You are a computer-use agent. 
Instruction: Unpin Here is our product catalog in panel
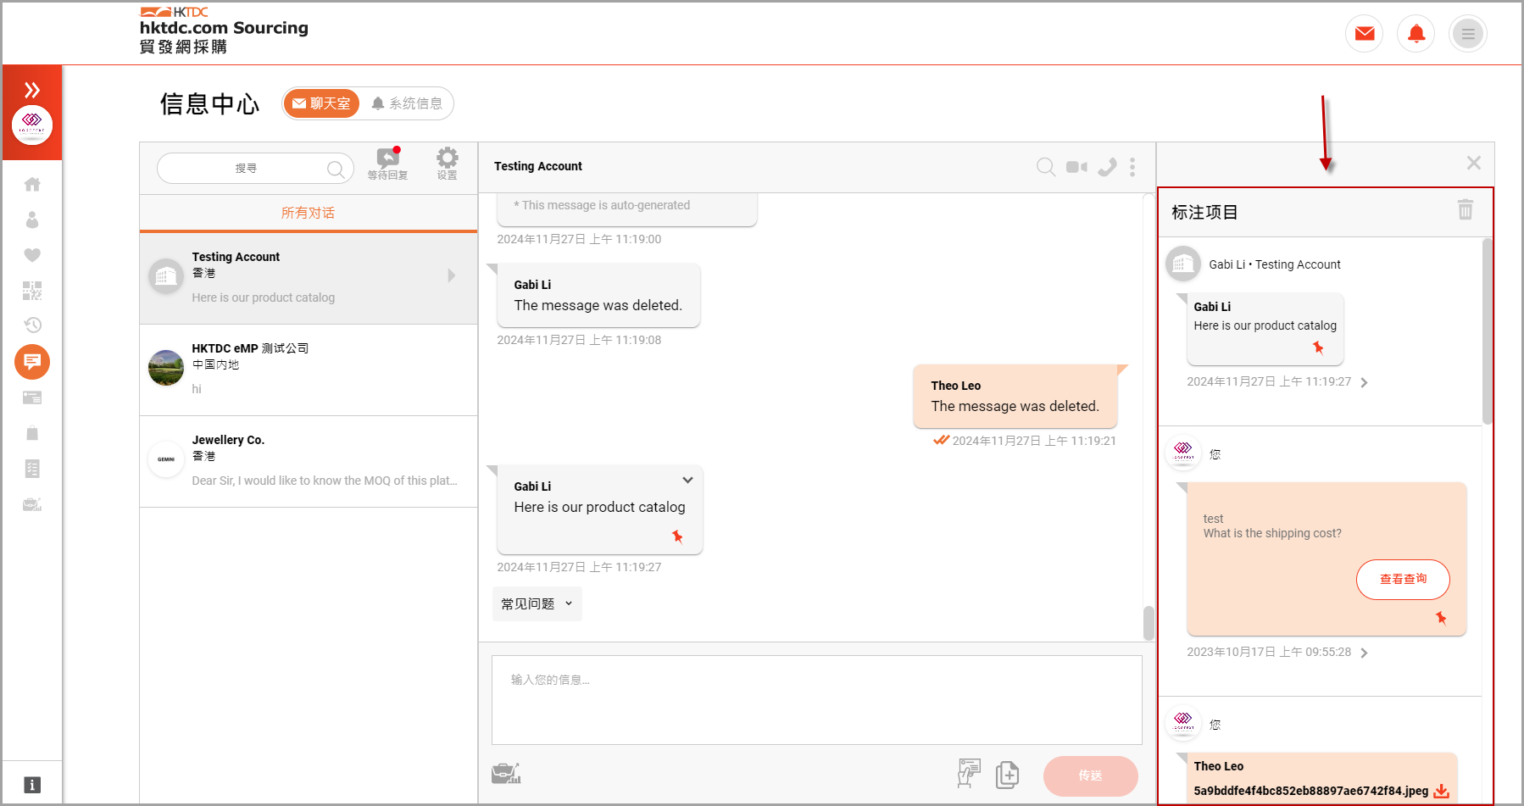pos(1318,347)
